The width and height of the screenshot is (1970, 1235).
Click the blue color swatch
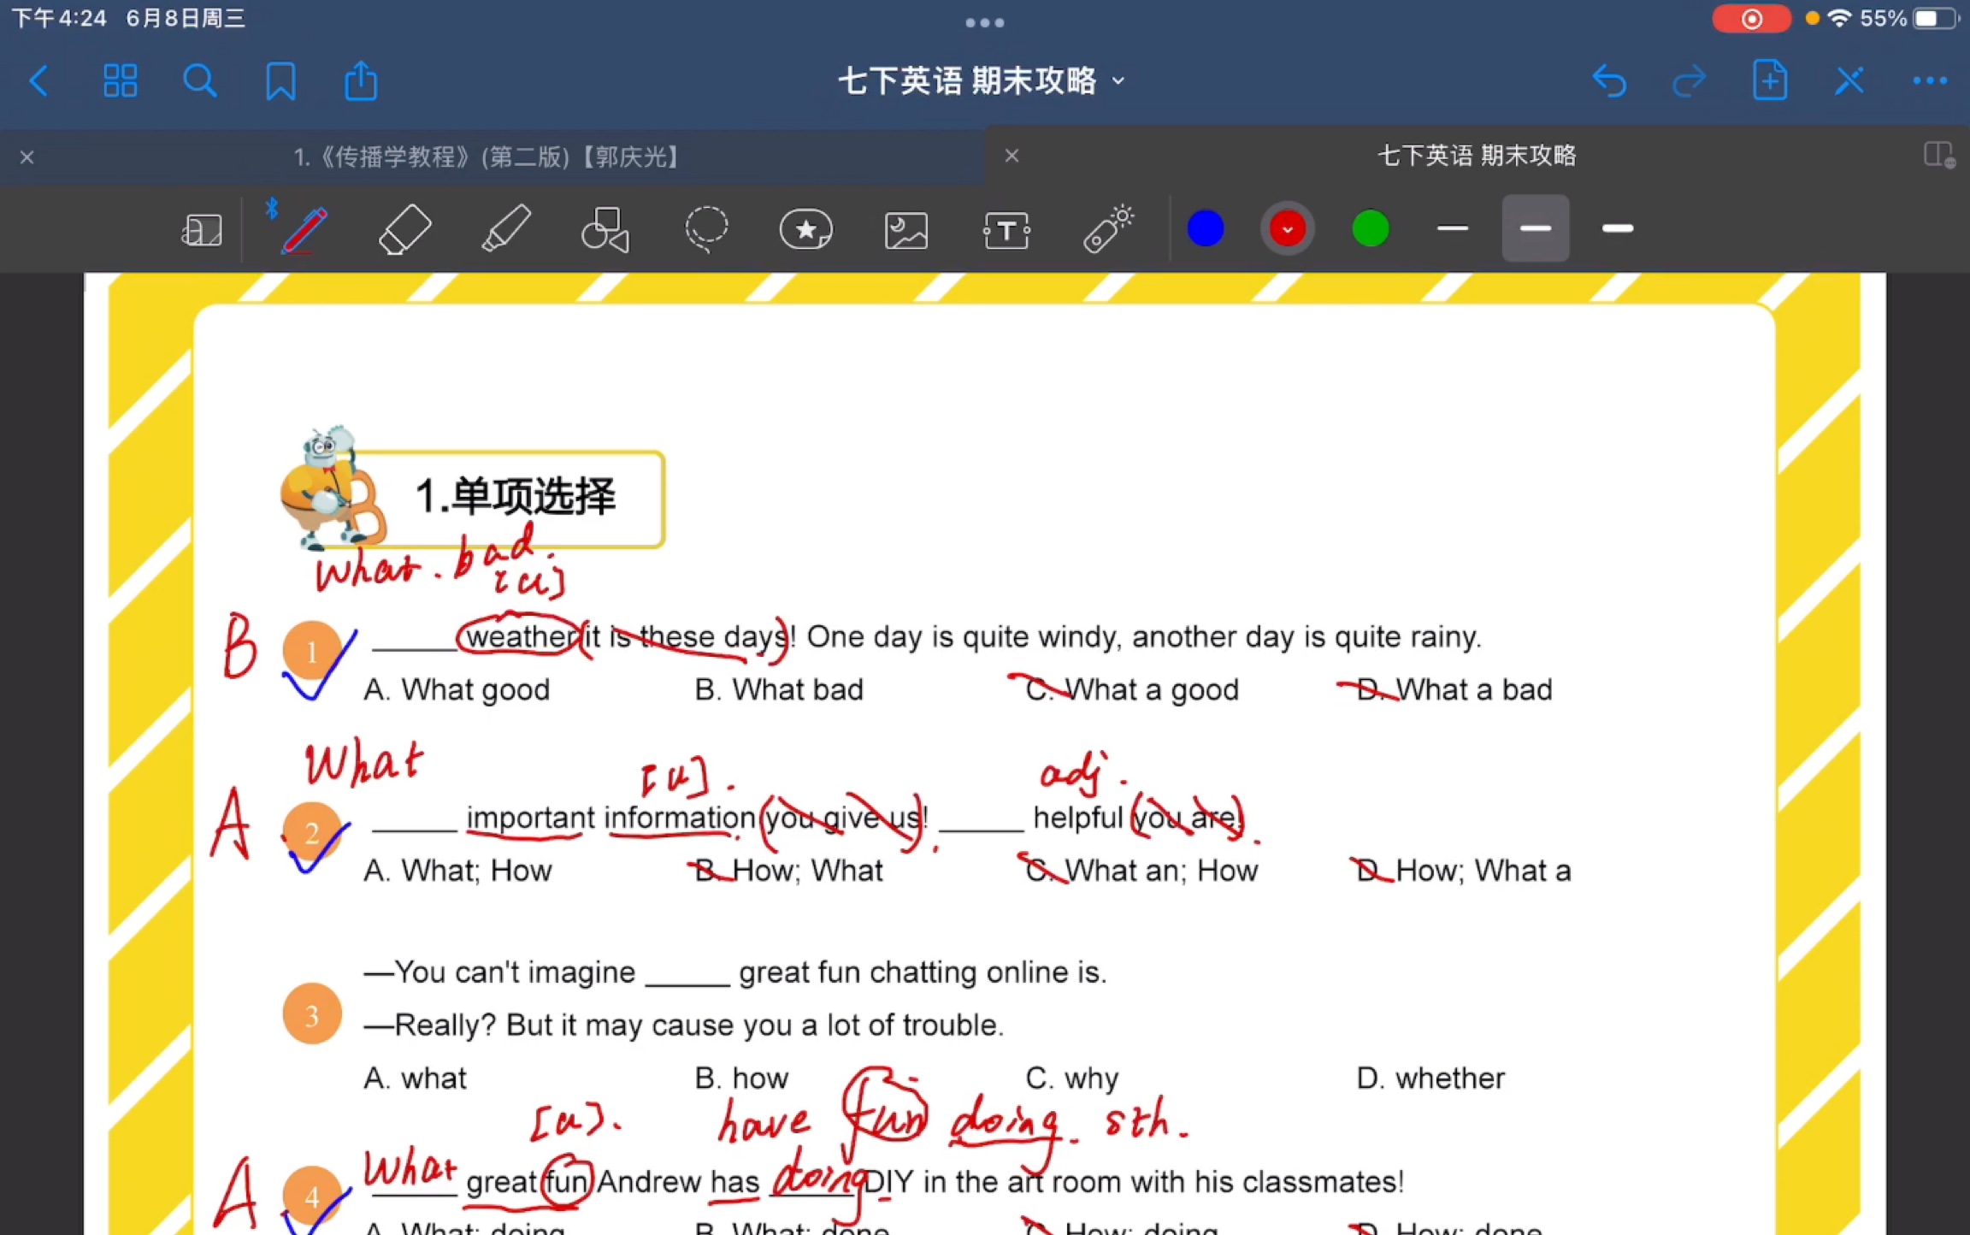(x=1211, y=227)
